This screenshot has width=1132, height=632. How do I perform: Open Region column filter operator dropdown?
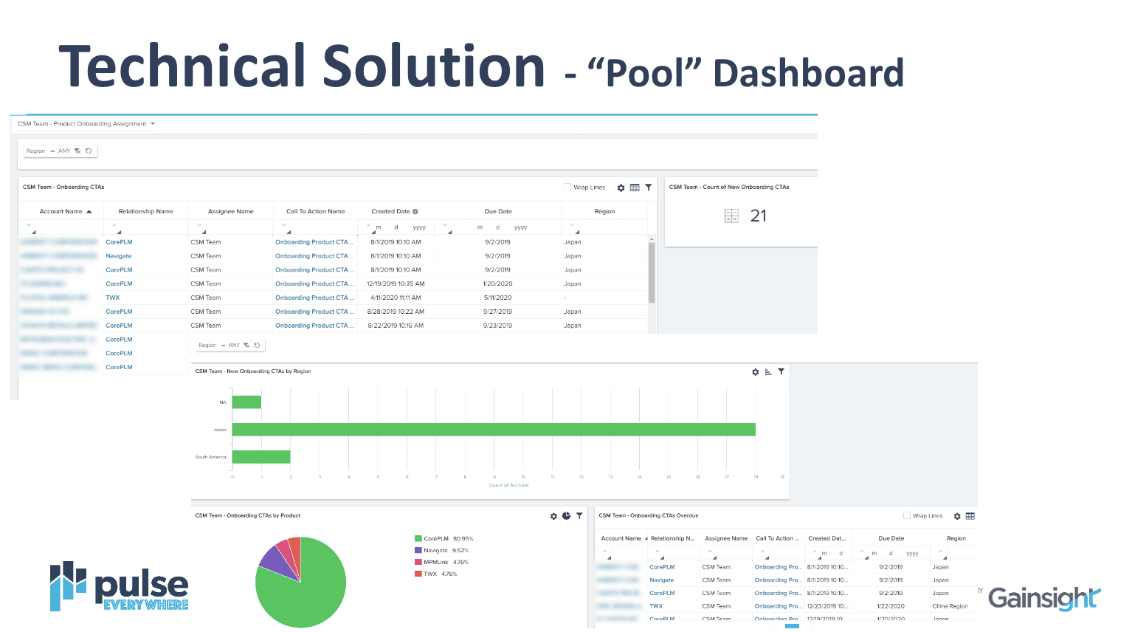573,227
